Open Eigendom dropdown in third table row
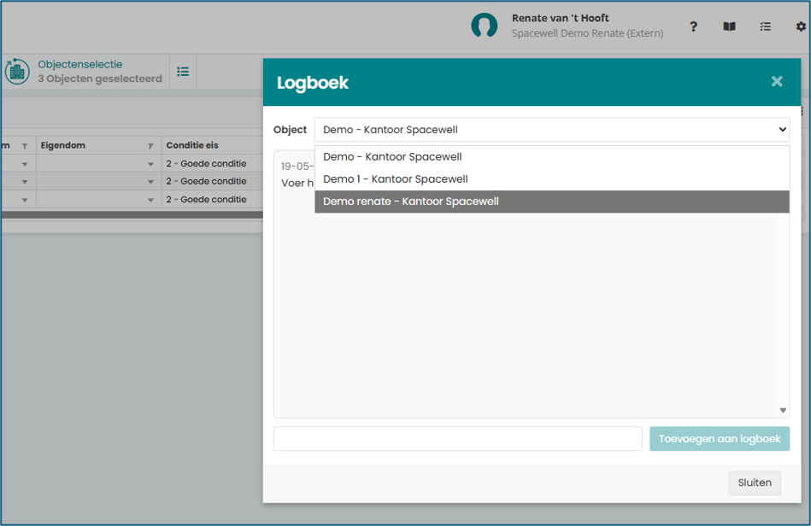Image resolution: width=811 pixels, height=526 pixels. coord(150,200)
